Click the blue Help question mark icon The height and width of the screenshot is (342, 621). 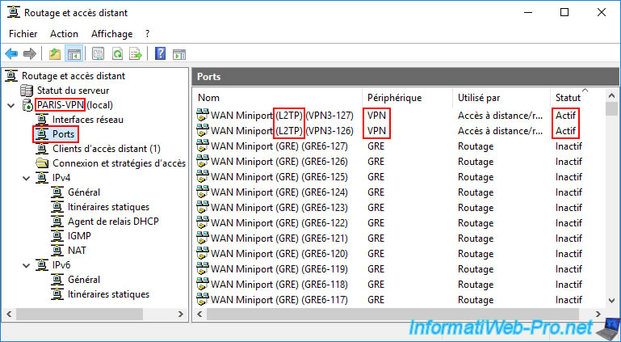point(160,54)
